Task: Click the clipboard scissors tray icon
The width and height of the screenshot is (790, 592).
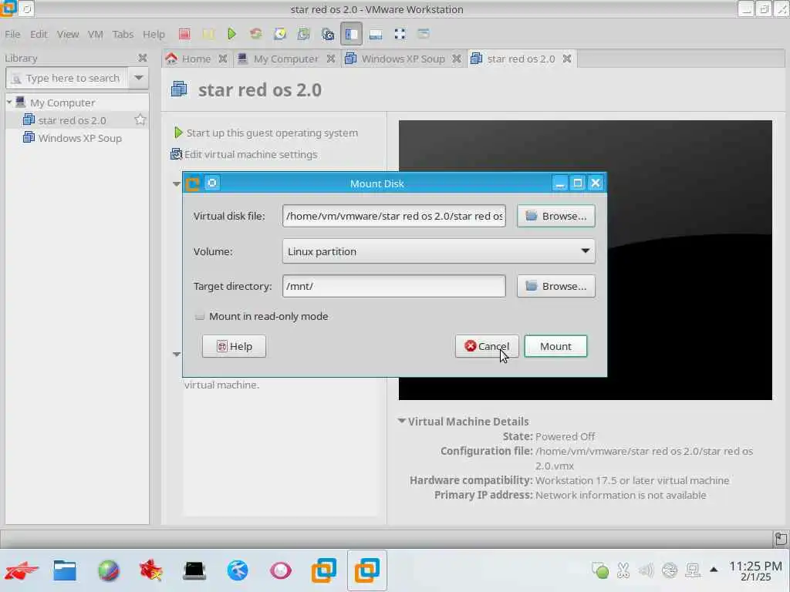Action: pos(623,570)
